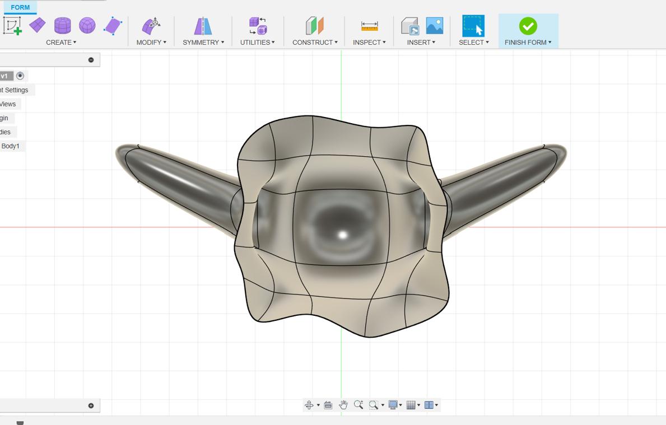666x425 pixels.
Task: Open the CONSTRUCT dropdown menu
Action: tap(315, 43)
